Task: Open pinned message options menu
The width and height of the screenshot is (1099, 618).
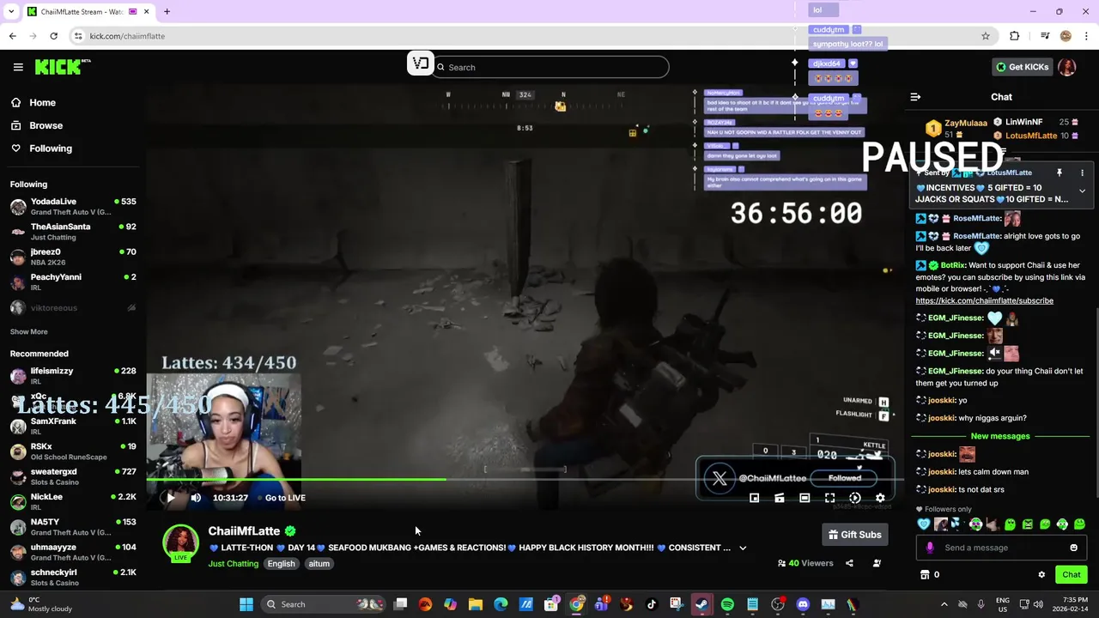Action: pos(1082,173)
